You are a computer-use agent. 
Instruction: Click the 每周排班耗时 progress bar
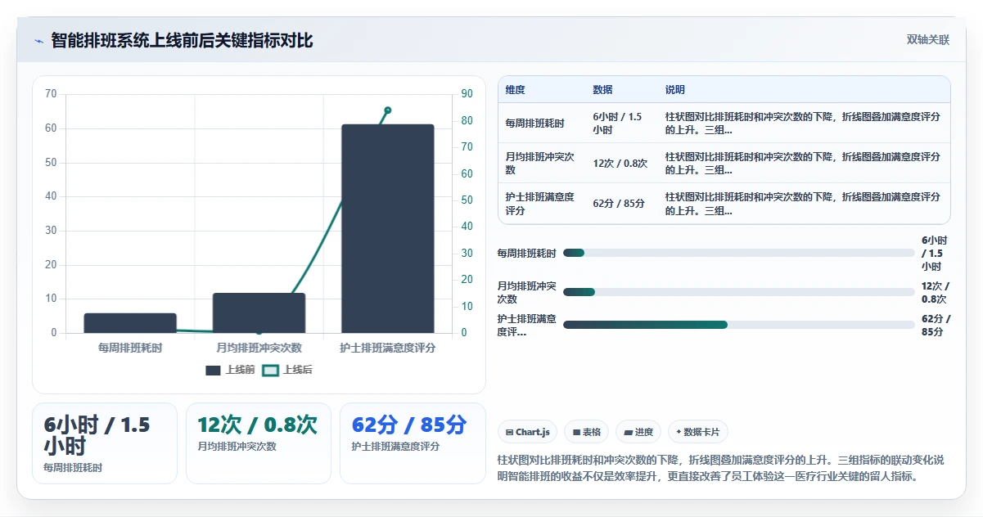[x=739, y=253]
